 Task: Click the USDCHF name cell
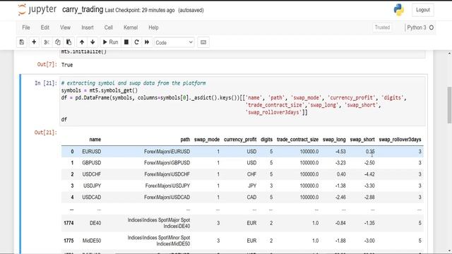coord(91,174)
